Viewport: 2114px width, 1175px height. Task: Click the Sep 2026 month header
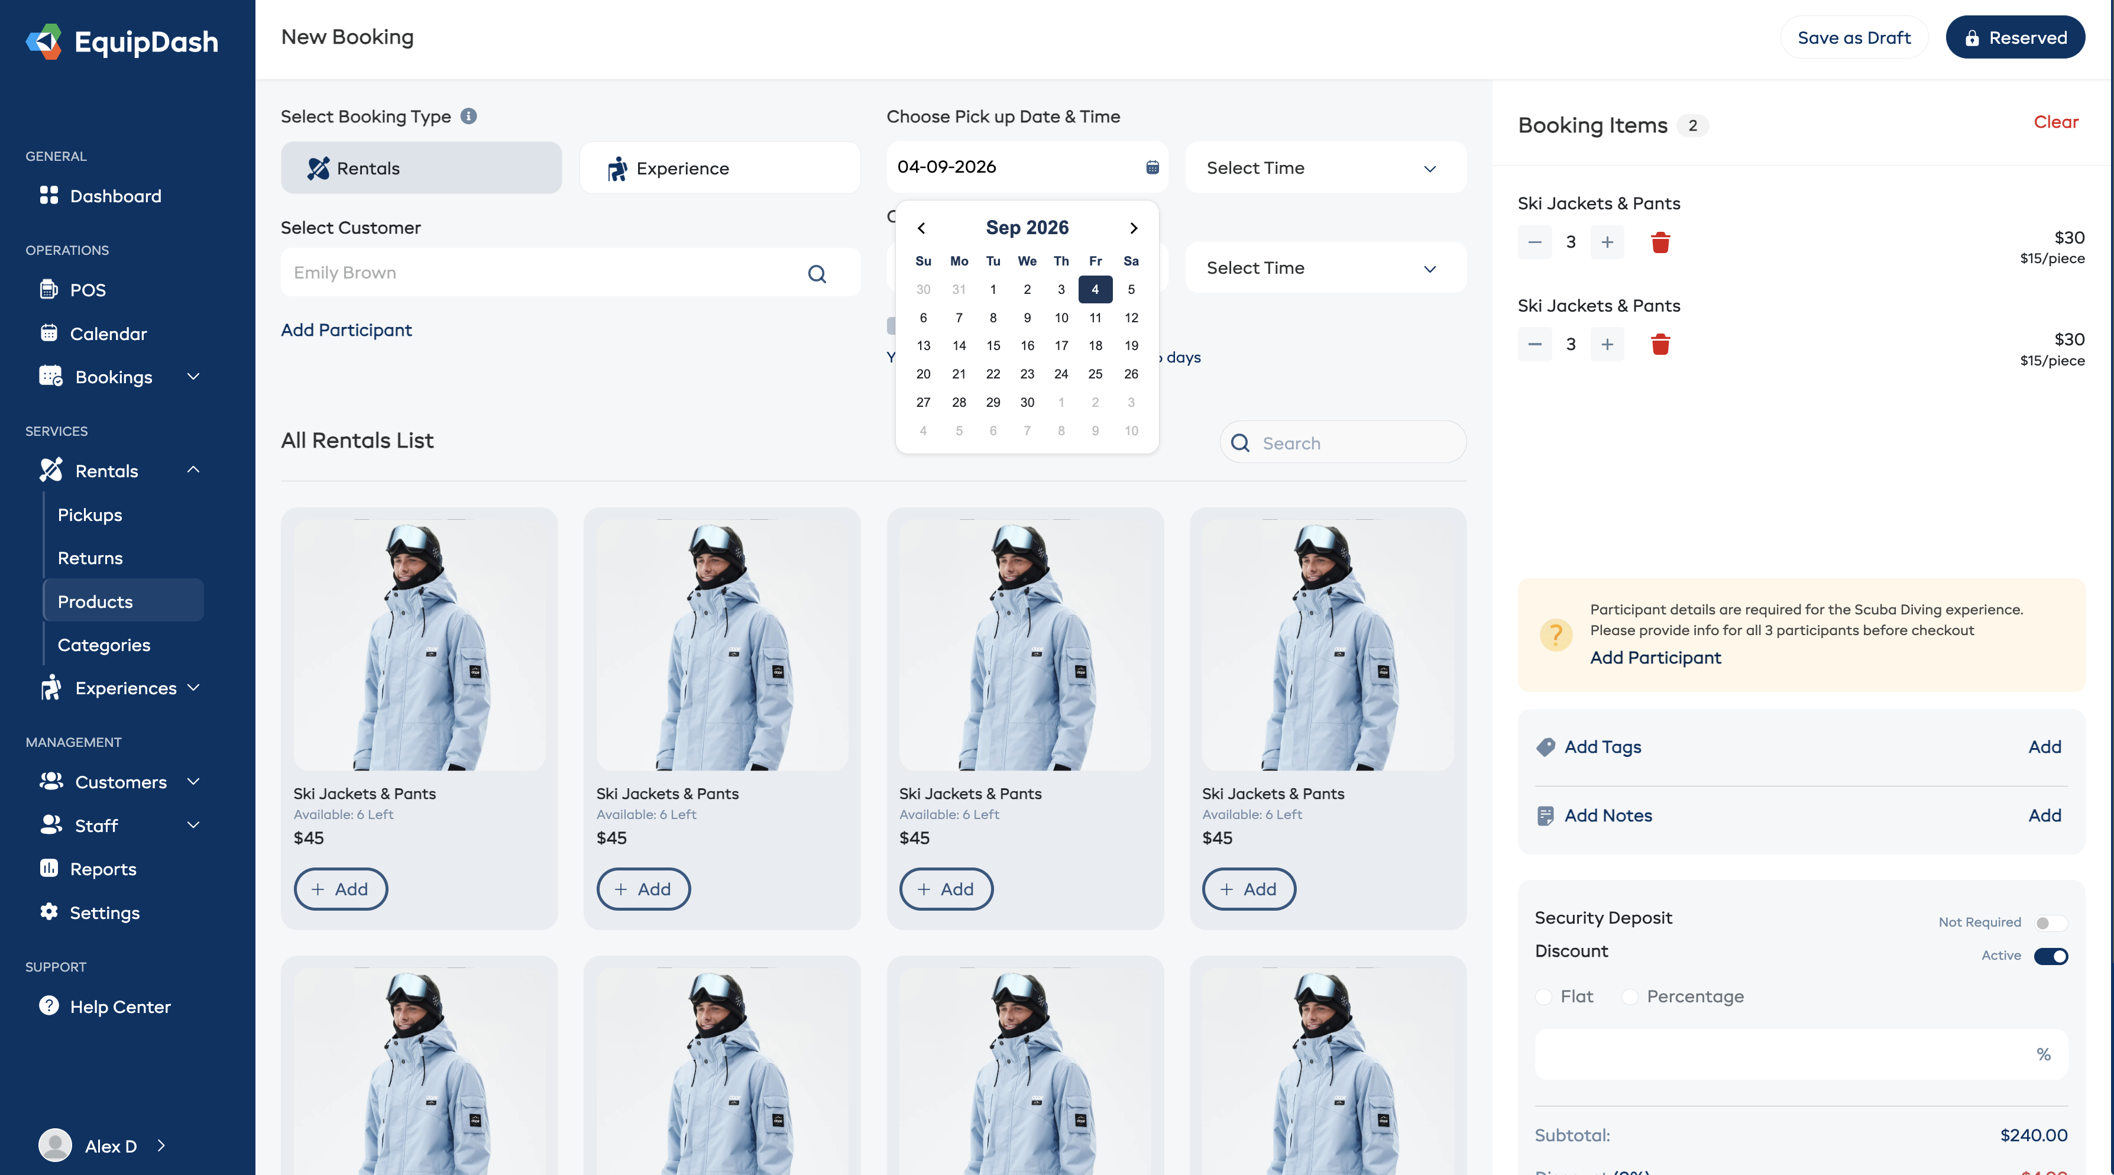click(1027, 227)
